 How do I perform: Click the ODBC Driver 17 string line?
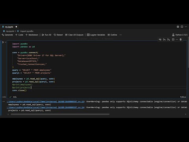click(x=41, y=55)
